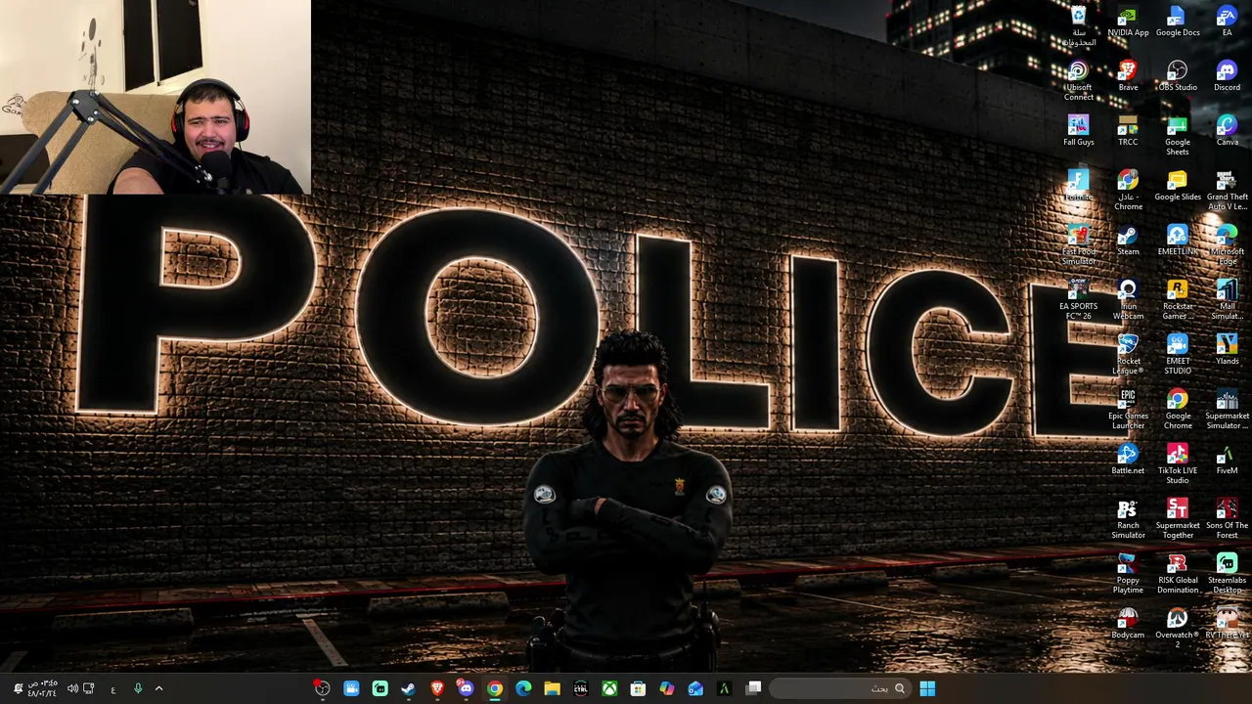The width and height of the screenshot is (1252, 704).
Task: Click the FiveM desktop shortcut
Action: pyautogui.click(x=1227, y=460)
